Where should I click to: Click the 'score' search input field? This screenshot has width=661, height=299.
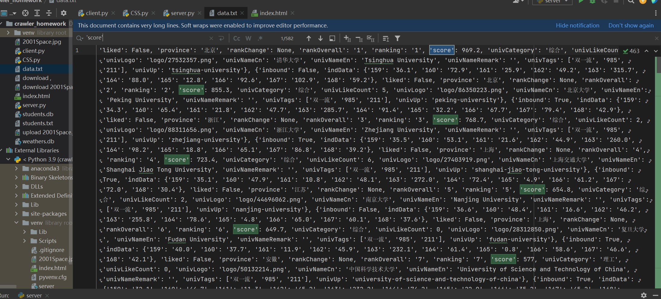point(146,38)
